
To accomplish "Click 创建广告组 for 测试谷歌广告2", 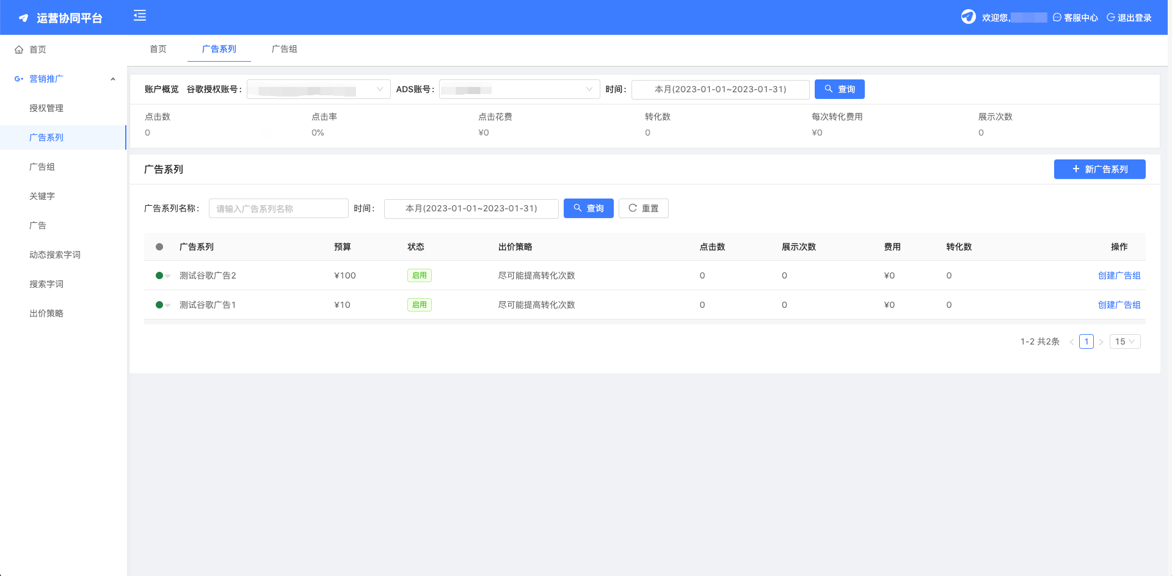I will tap(1119, 275).
